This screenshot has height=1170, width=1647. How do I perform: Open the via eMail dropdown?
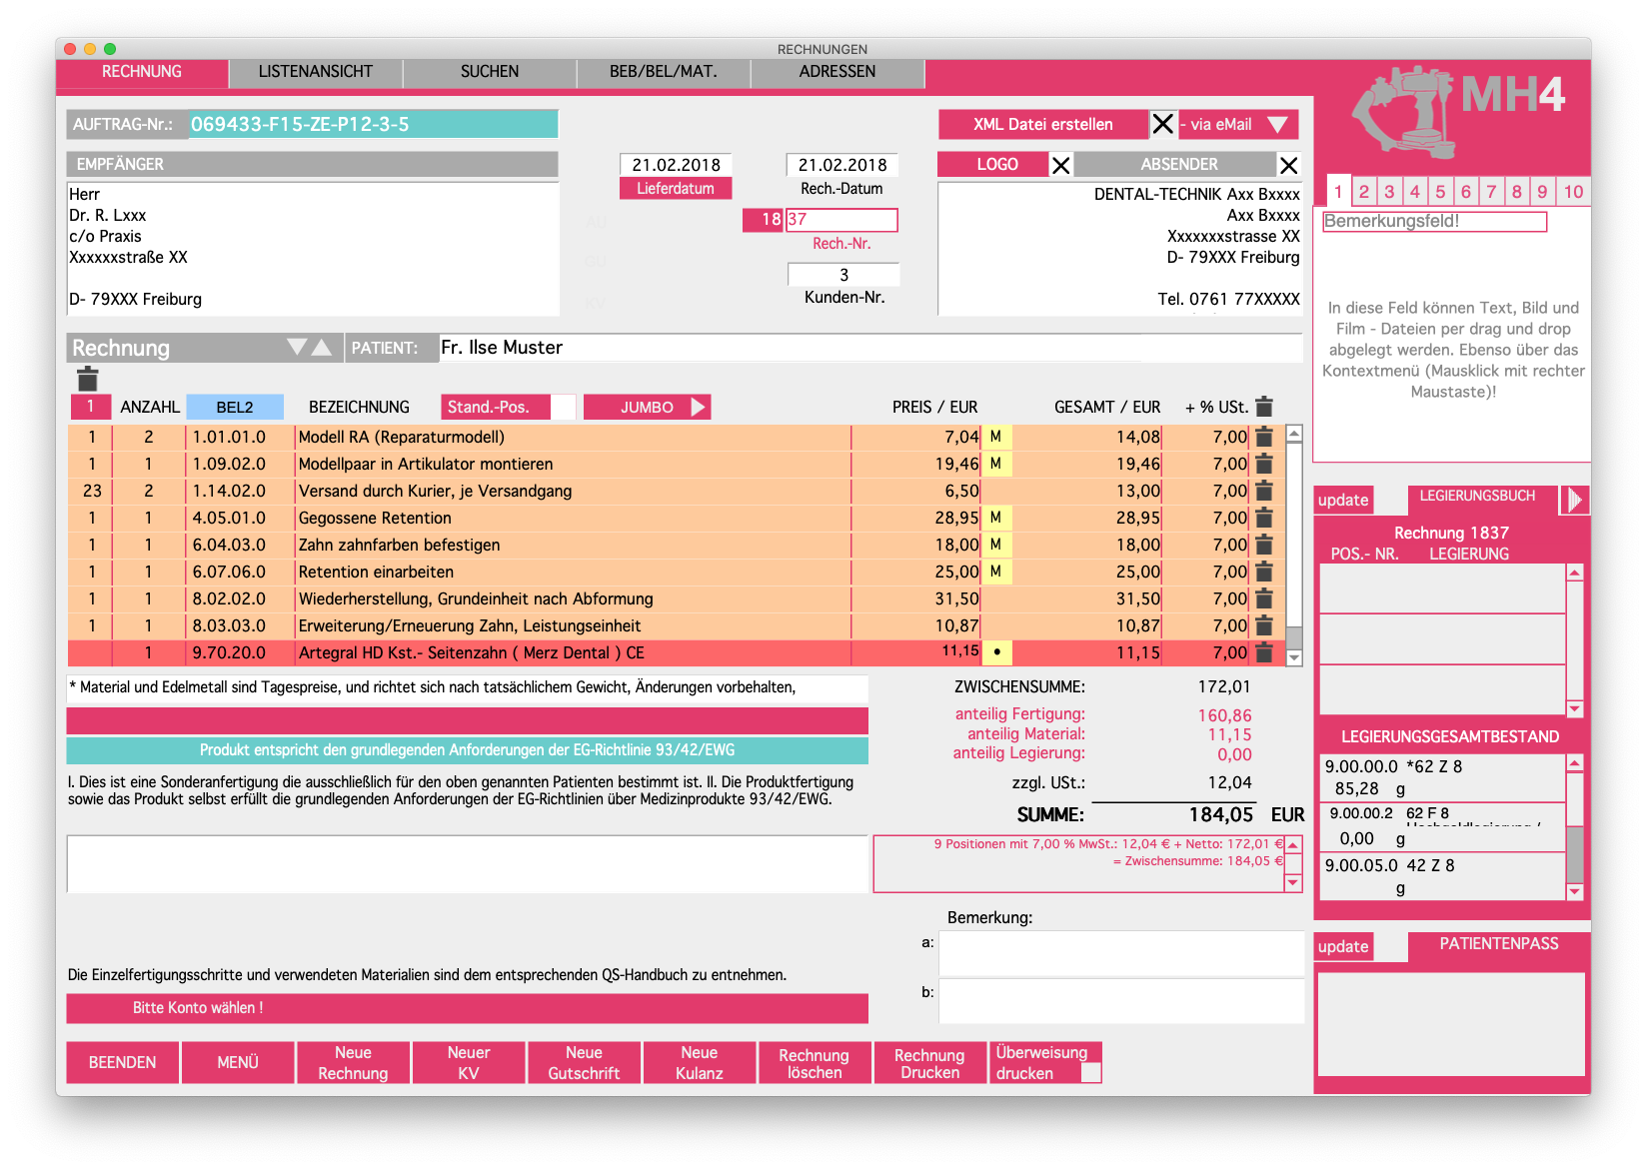pyautogui.click(x=1276, y=124)
